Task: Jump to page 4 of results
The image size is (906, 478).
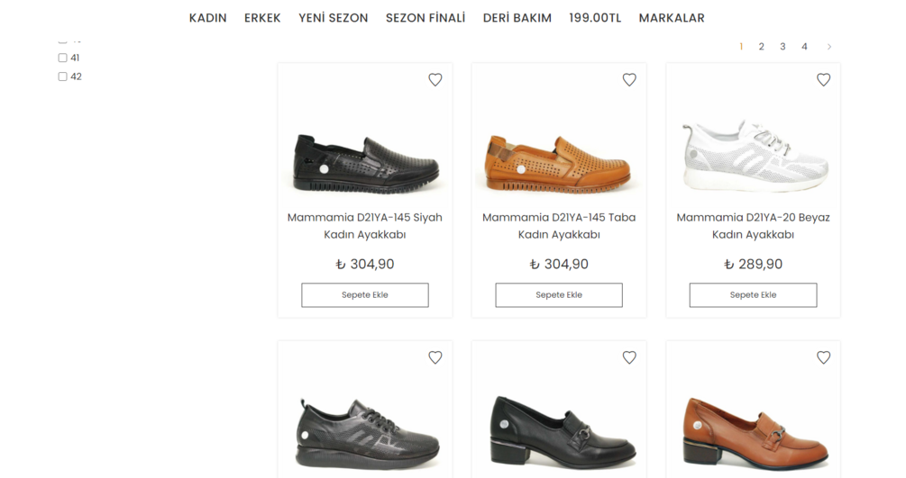Action: point(804,47)
